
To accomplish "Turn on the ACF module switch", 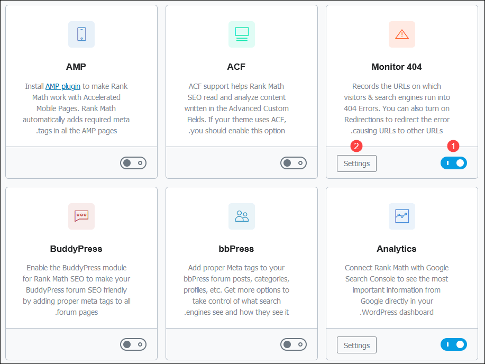I will pyautogui.click(x=294, y=163).
